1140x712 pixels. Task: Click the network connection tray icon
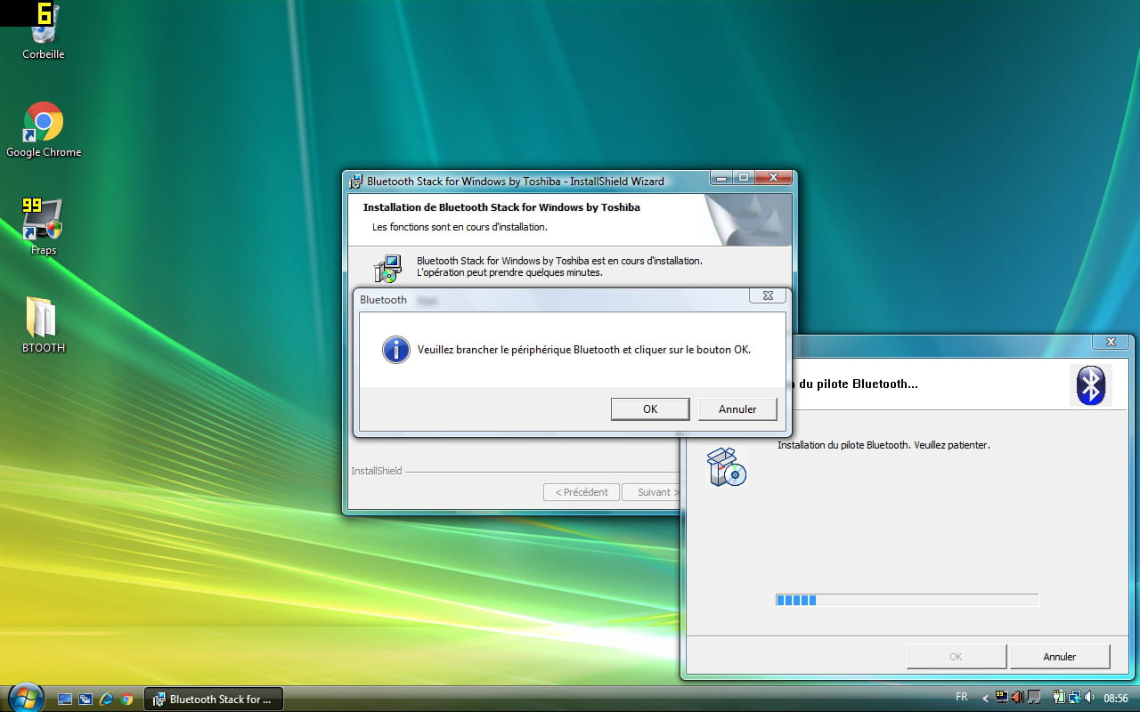coord(1074,697)
